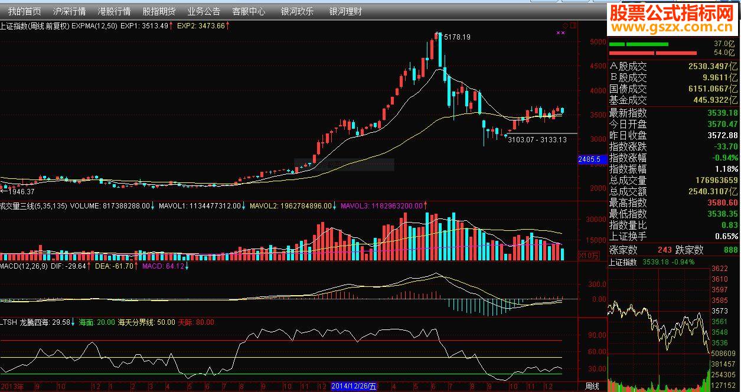741x392 pixels.
Task: Select the 指数量比 row
Action: click(x=674, y=225)
